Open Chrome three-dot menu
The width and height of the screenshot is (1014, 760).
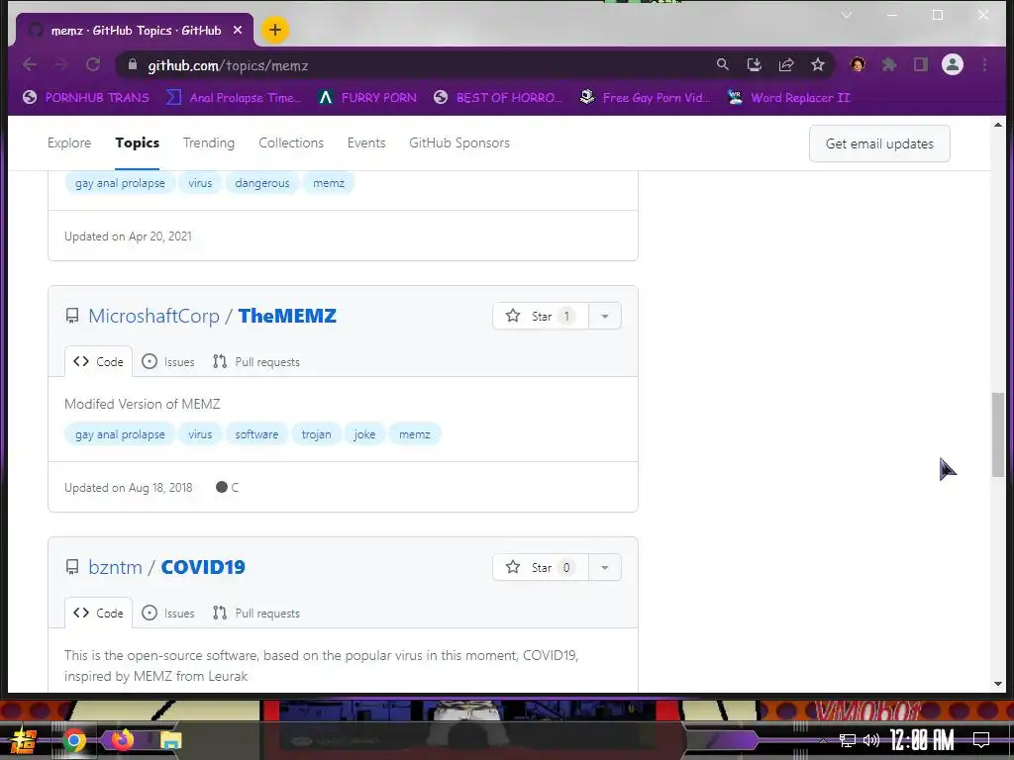(x=984, y=64)
